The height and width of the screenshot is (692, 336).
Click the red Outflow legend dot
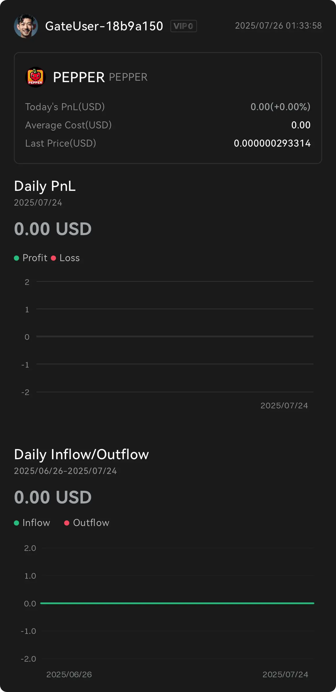tap(67, 523)
